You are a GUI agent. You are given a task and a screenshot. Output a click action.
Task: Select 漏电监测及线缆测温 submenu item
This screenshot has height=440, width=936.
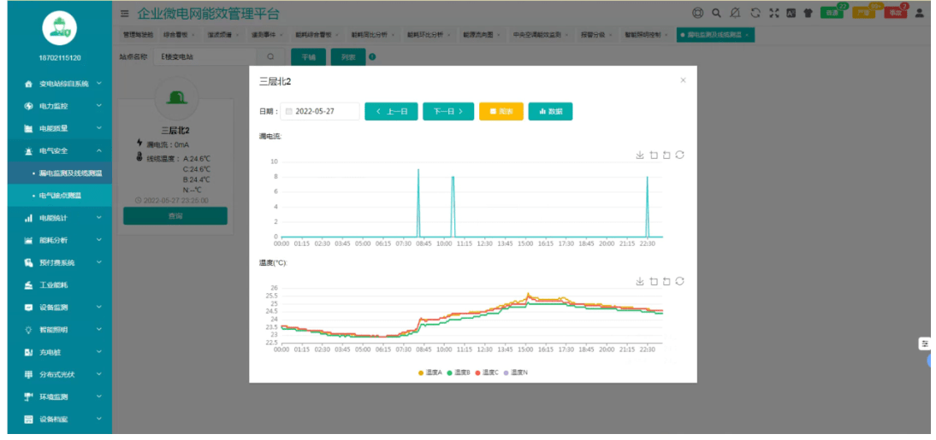(60, 173)
